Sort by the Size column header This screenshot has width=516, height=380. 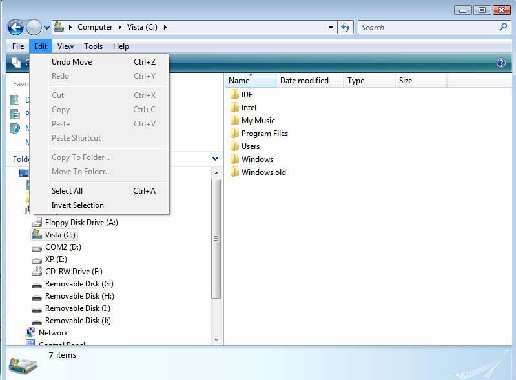point(421,81)
